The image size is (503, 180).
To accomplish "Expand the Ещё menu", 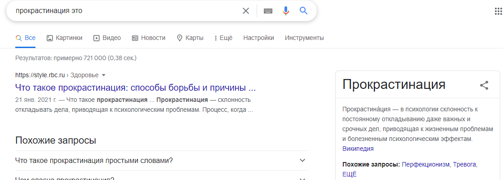I will [x=223, y=38].
